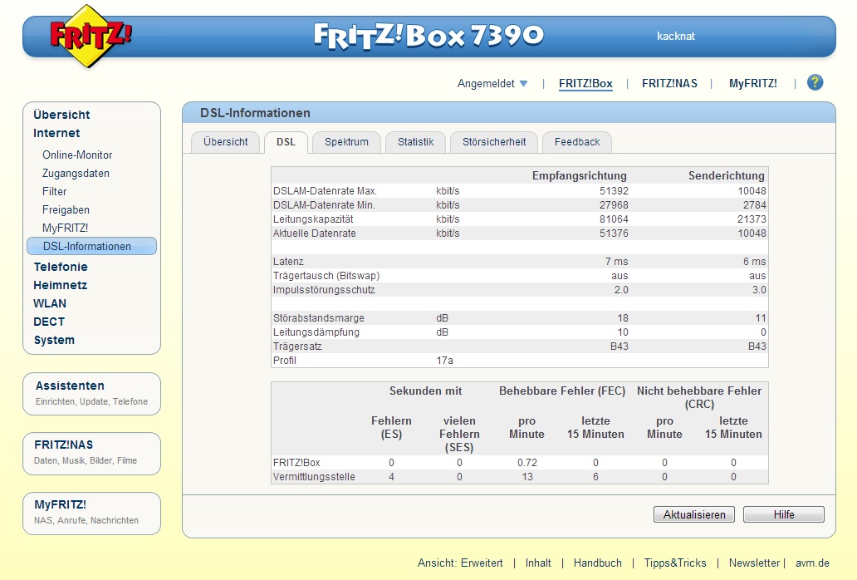Open WLAN in the sidebar
Screen dimensions: 857x580
coord(50,303)
